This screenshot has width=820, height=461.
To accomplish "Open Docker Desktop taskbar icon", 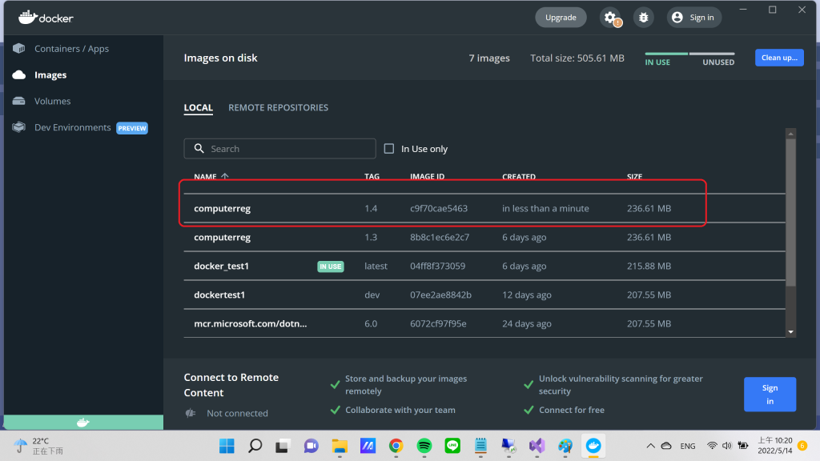I will pyautogui.click(x=593, y=446).
